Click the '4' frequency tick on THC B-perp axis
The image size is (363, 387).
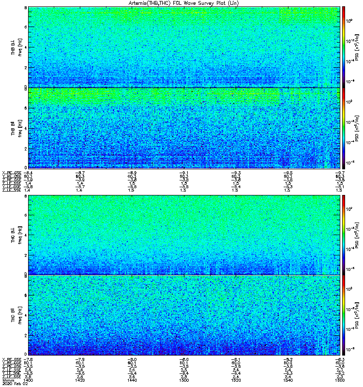click(x=26, y=235)
